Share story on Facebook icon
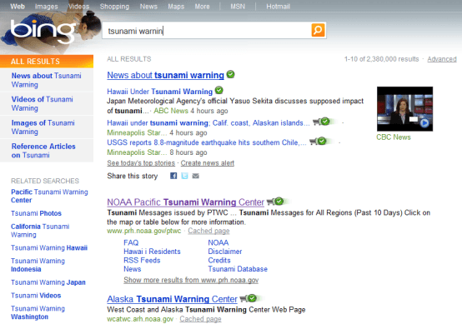 pos(173,176)
